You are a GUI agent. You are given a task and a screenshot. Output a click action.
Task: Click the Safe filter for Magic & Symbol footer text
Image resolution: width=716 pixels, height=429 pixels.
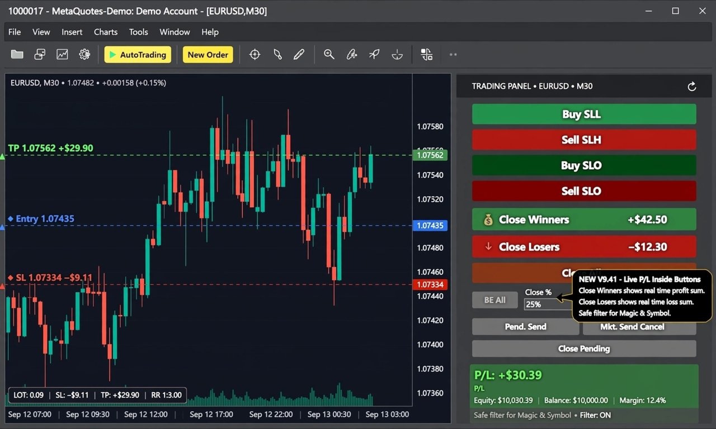point(522,415)
